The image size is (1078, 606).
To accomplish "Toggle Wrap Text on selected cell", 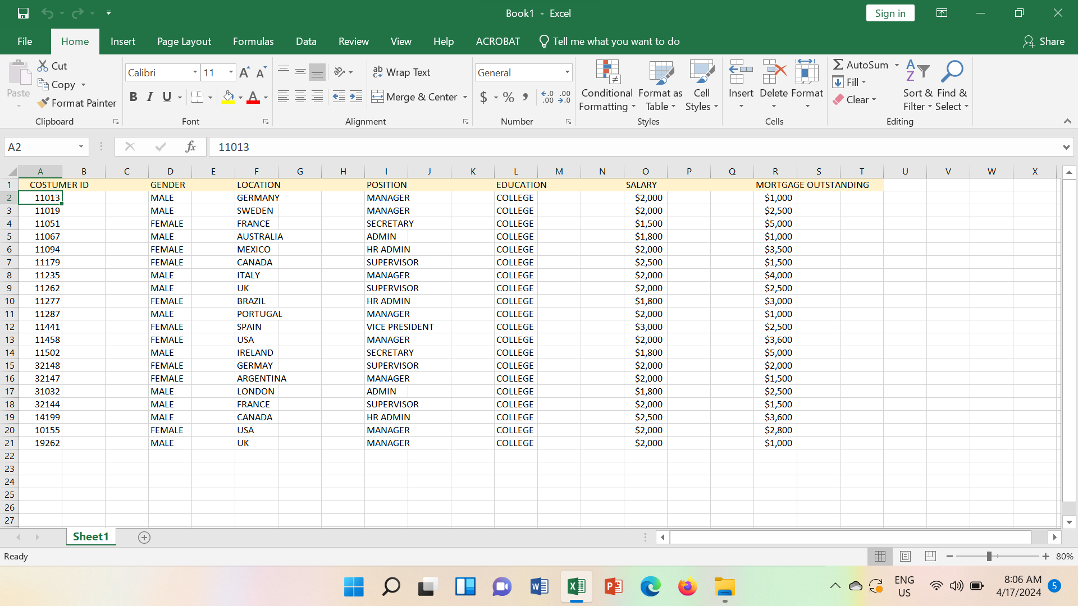I will (x=401, y=72).
